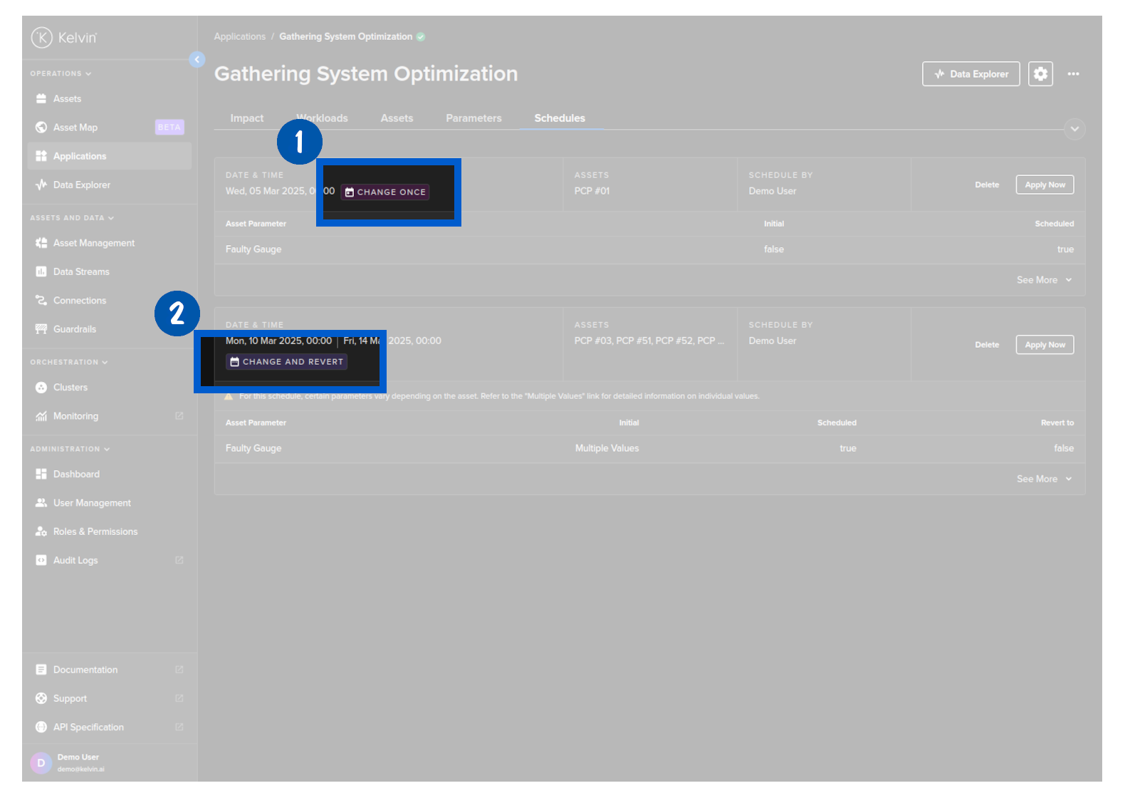The width and height of the screenshot is (1125, 798).
Task: Open Guardrails from sidebar
Action: (x=74, y=329)
